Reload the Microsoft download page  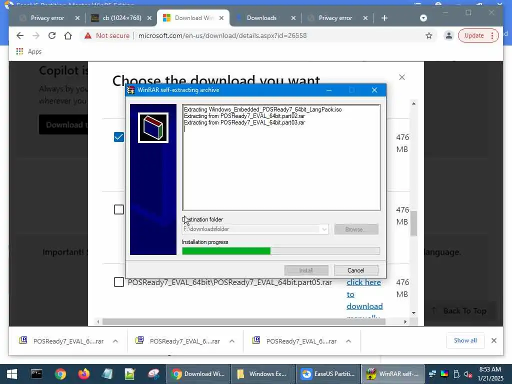pos(52,35)
